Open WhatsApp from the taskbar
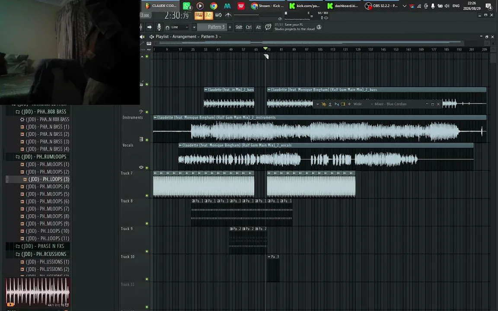The image size is (498, 311). [187, 6]
